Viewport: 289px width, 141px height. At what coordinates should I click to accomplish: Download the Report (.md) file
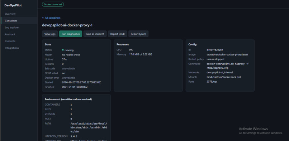pyautogui.click(x=117, y=34)
